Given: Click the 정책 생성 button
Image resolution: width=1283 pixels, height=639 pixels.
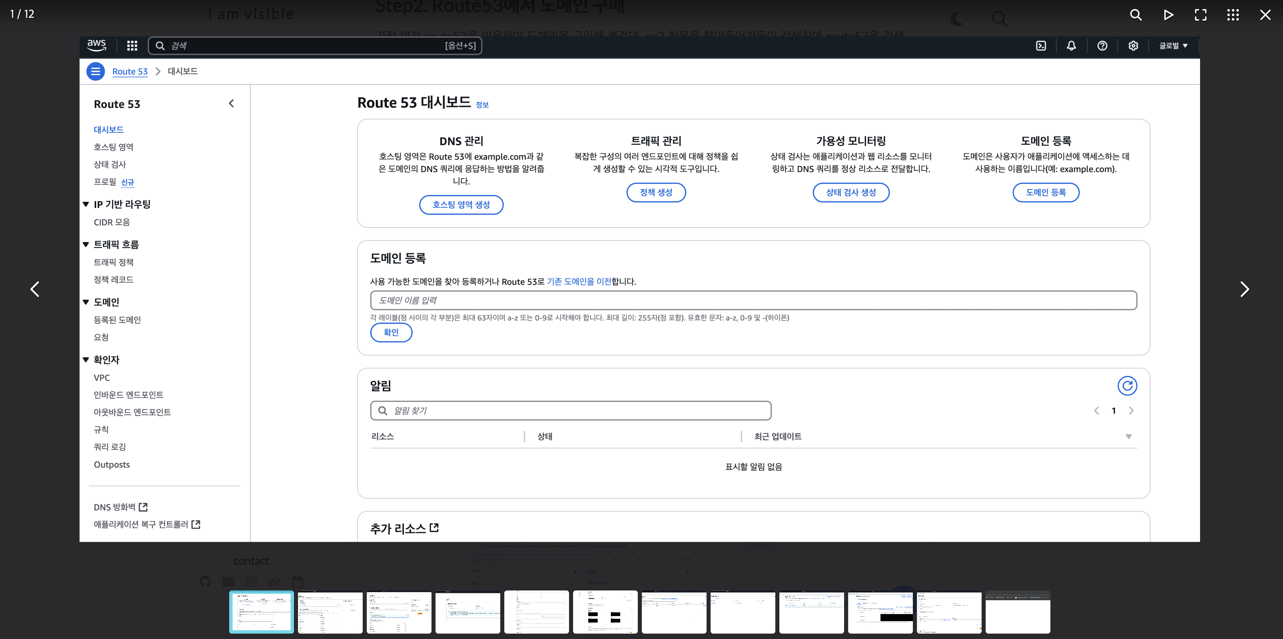Looking at the screenshot, I should (x=656, y=192).
